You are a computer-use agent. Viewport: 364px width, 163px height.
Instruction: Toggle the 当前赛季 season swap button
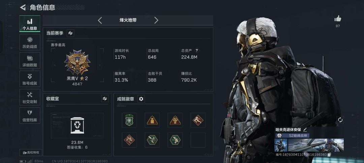coord(70,33)
